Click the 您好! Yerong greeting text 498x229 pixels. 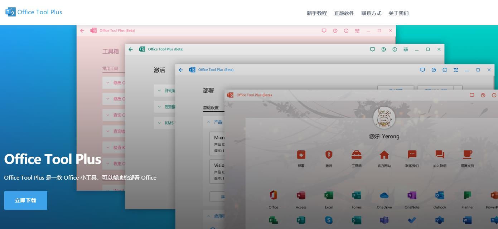384,136
